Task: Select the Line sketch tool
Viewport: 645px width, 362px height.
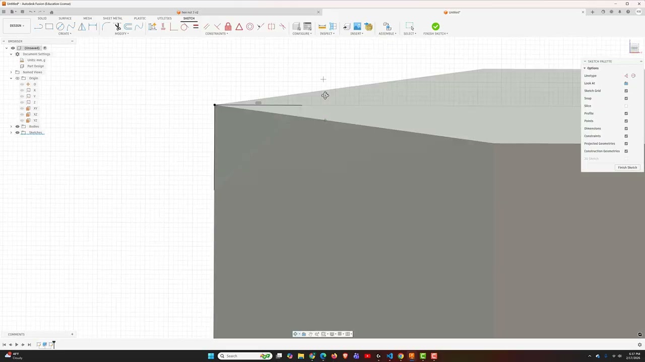Action: pos(38,27)
